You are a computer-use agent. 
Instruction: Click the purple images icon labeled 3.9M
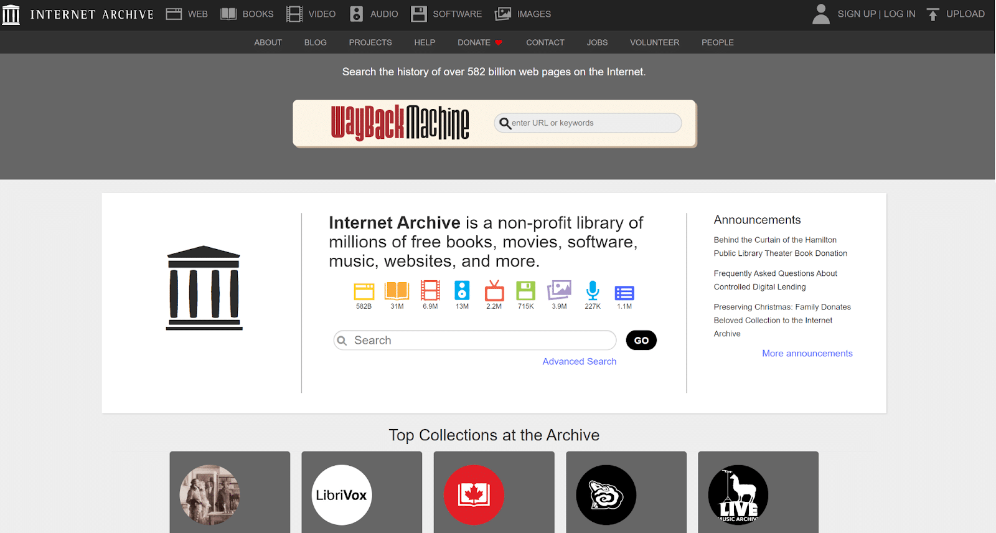click(x=559, y=290)
